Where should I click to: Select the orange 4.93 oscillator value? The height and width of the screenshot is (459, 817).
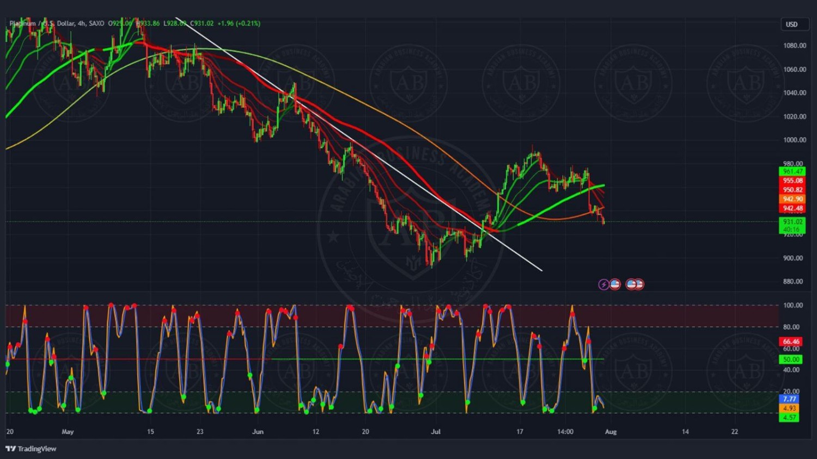[790, 408]
